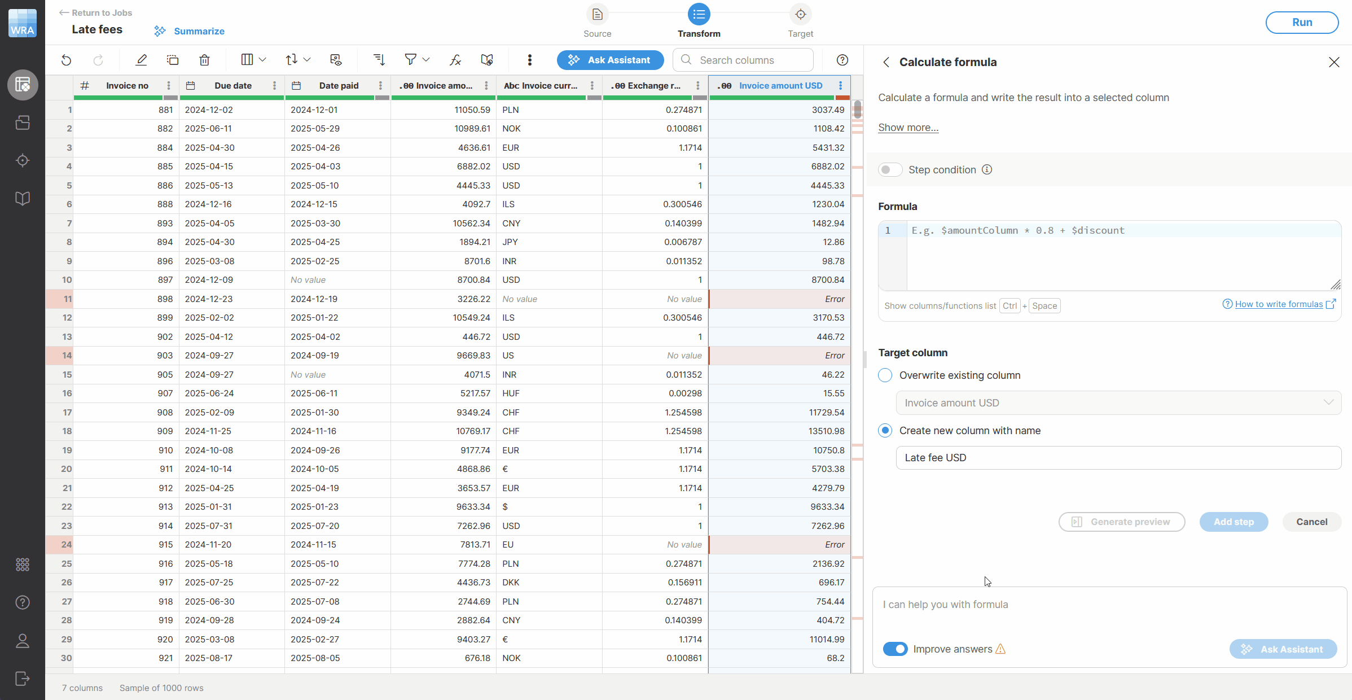Open the formula tool using fx icon
This screenshot has height=700, width=1352.
point(455,60)
